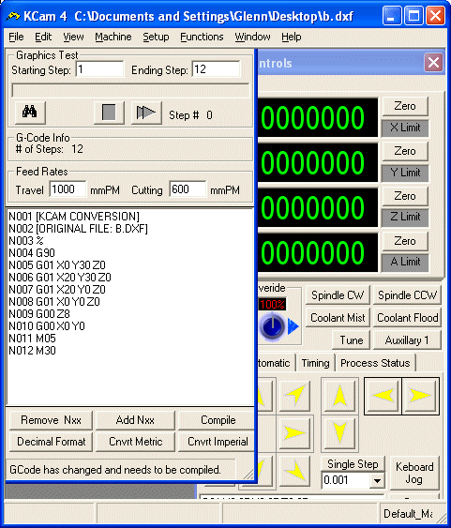
Task: Click the Keboard Jog button
Action: click(414, 473)
